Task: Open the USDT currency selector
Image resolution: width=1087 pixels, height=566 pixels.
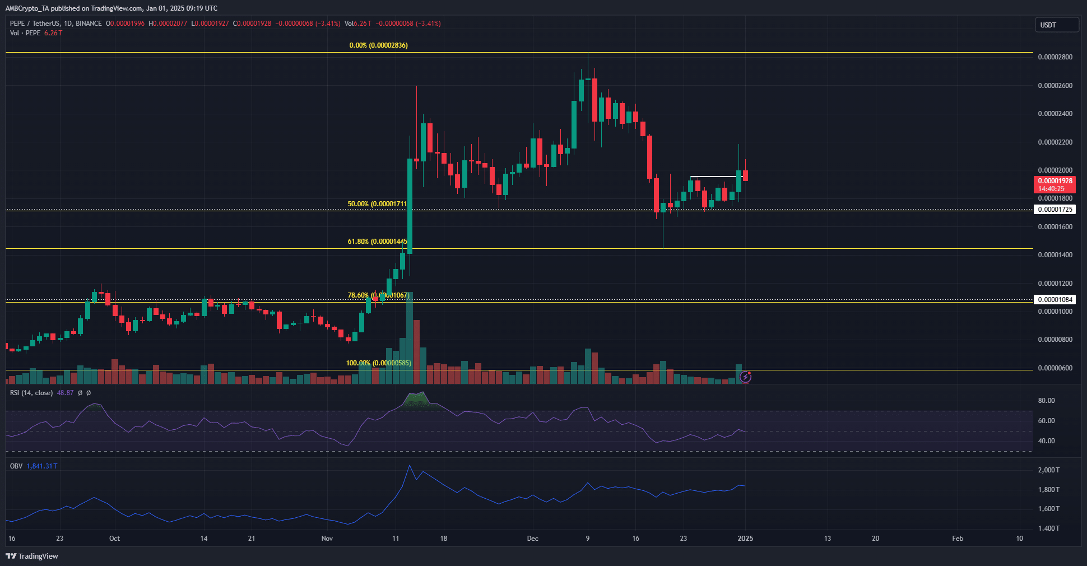Action: coord(1057,25)
